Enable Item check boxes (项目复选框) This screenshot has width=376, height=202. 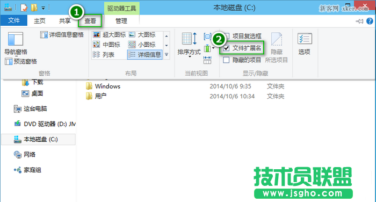click(x=242, y=36)
